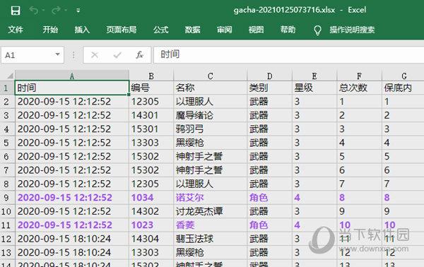Click header cell 编号

click(x=151, y=88)
